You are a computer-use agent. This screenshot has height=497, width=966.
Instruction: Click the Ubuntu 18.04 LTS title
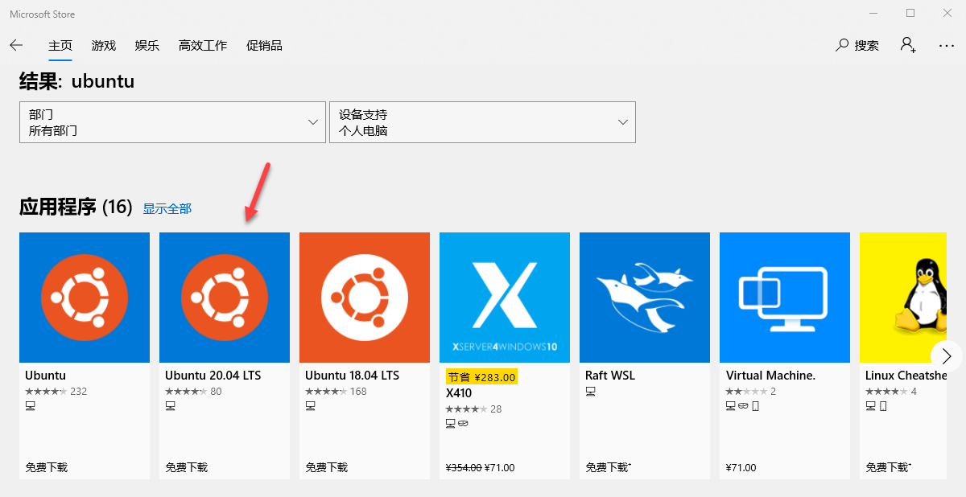click(353, 376)
